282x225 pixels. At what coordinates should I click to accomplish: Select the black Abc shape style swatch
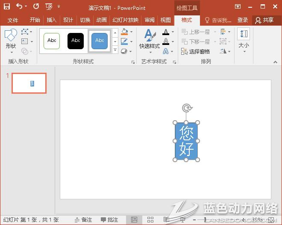(x=76, y=41)
